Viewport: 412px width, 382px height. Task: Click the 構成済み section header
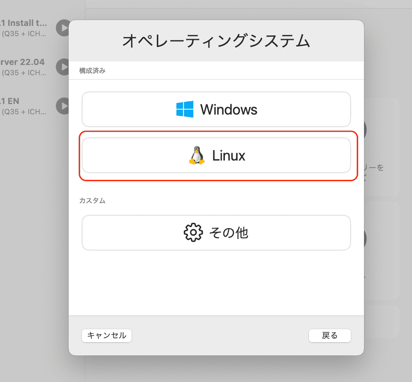coord(92,71)
